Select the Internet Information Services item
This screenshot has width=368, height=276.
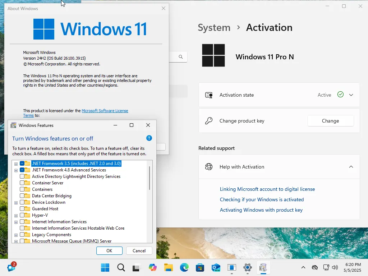[59, 222]
